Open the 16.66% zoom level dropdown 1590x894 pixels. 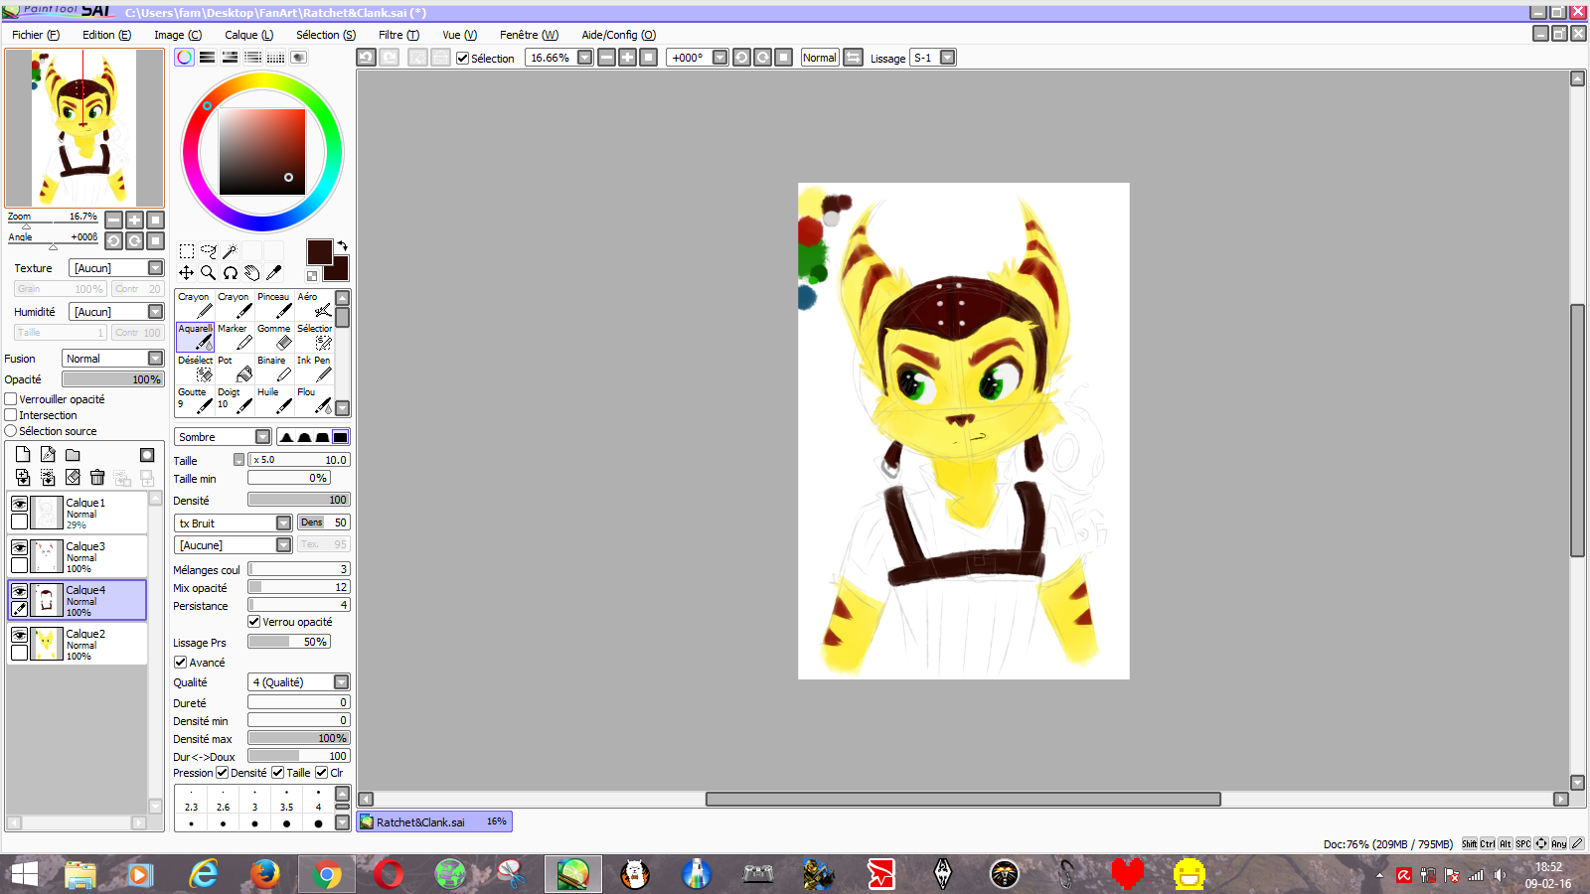point(585,58)
